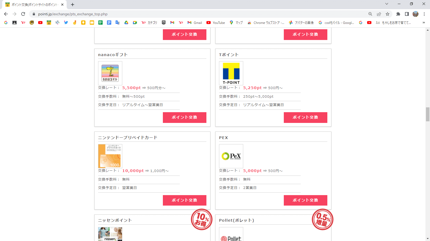Open the Chrome profile avatar

click(415, 14)
